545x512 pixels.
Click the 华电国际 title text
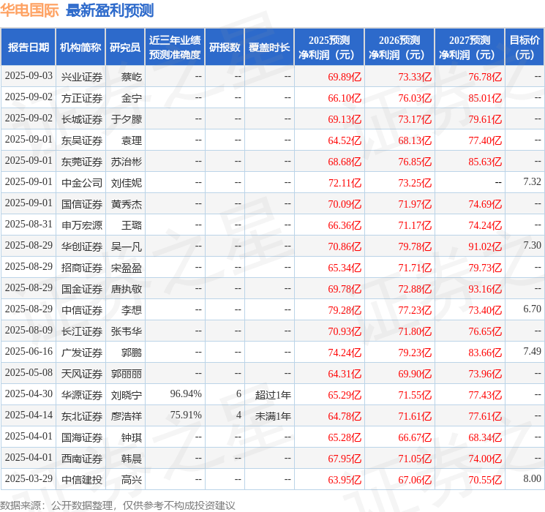click(x=29, y=10)
